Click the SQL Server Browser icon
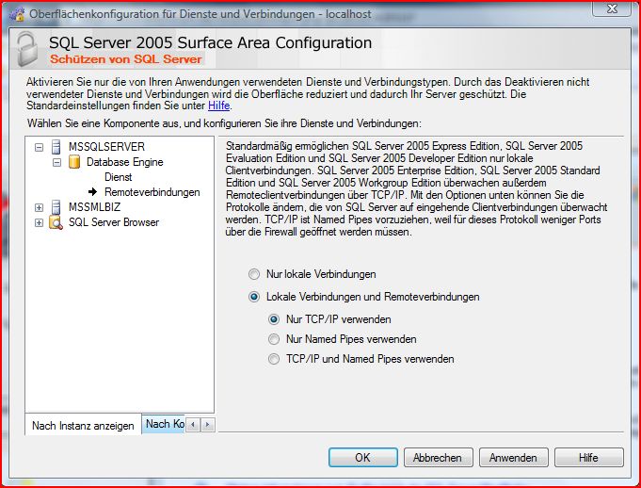Screen dimensions: 641x488 (x=56, y=222)
